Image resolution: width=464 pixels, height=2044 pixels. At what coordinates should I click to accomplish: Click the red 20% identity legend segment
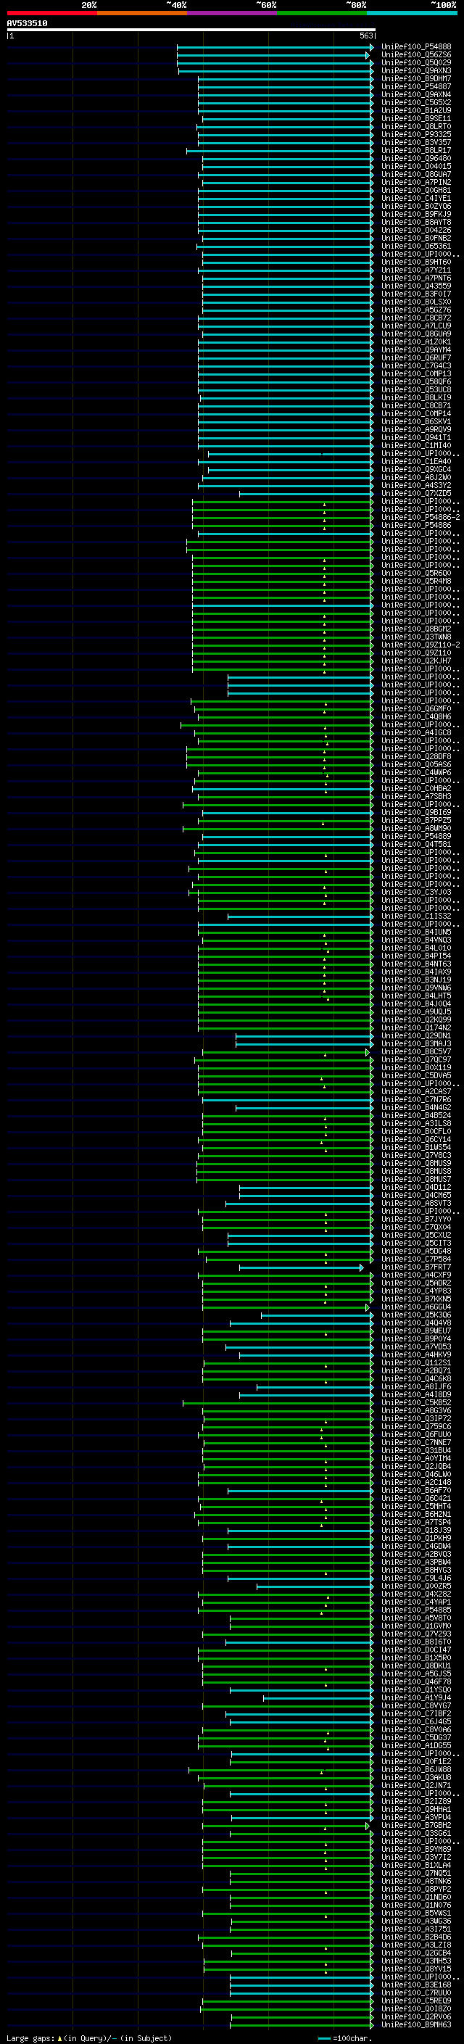click(51, 13)
